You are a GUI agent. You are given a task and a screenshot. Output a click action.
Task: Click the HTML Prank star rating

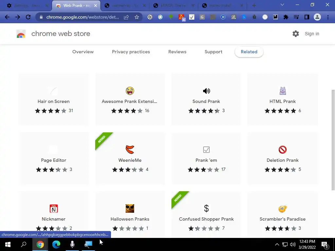pyautogui.click(x=280, y=111)
